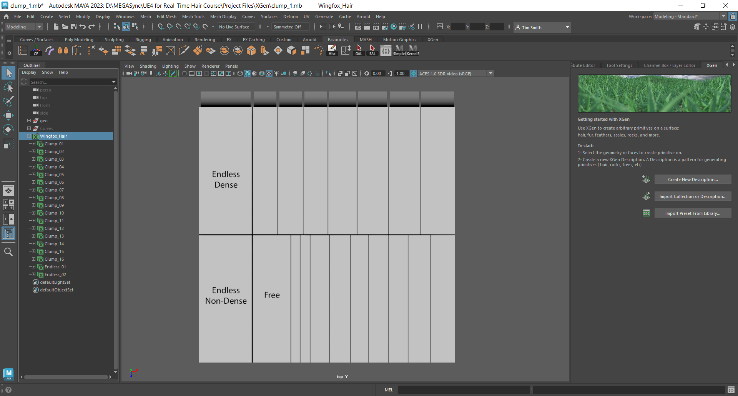Viewport: 738px width, 396px height.
Task: Toggle viewport textured display
Action: pyautogui.click(x=269, y=73)
